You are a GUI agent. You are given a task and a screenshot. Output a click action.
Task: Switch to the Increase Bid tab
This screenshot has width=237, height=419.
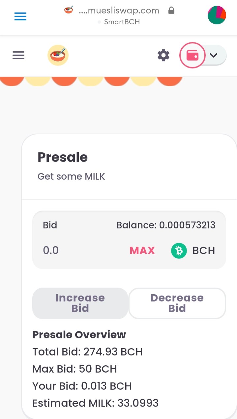tap(80, 303)
